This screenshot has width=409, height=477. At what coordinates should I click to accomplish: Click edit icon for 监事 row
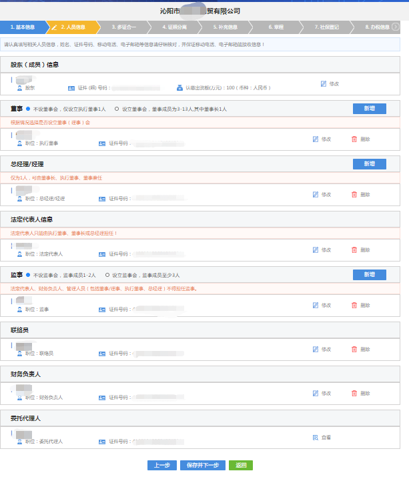pyautogui.click(x=316, y=305)
